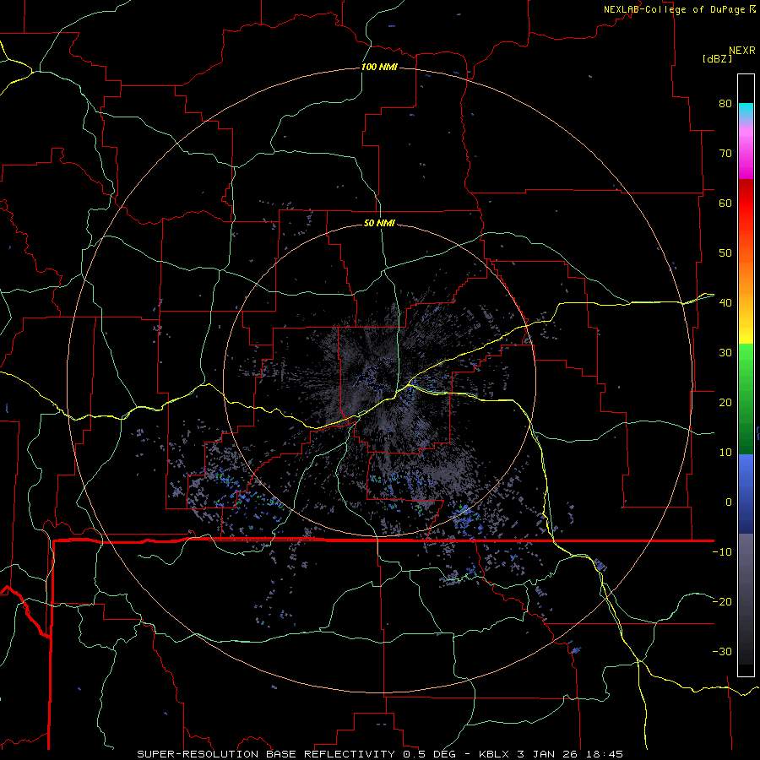The width and height of the screenshot is (760, 760).
Task: Click the 70 dBZ scale label
Action: (725, 154)
